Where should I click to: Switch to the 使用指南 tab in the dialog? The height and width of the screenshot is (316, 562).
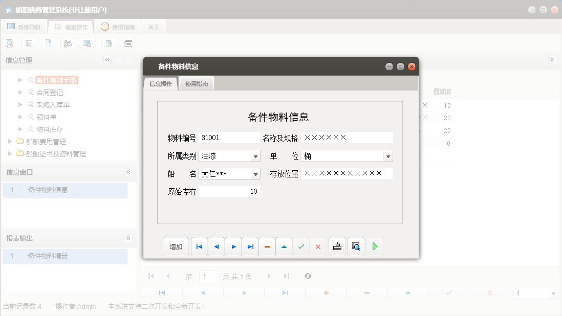click(198, 83)
